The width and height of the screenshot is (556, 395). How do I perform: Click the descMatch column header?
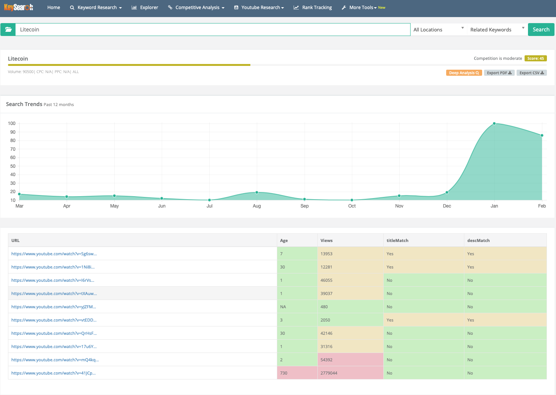[505, 240]
